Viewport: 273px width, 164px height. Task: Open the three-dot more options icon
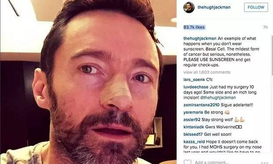coord(265,163)
